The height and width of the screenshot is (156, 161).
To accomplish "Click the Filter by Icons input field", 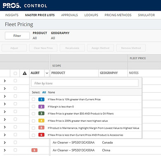I will tap(85, 83).
